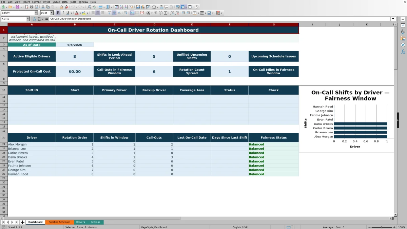
Task: Click the Increase Indent icon
Action: click(x=183, y=13)
